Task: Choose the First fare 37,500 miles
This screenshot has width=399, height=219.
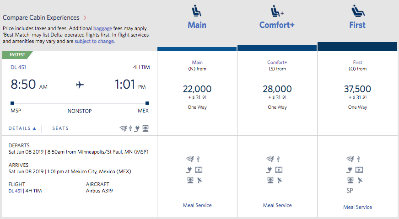Action: tap(357, 89)
